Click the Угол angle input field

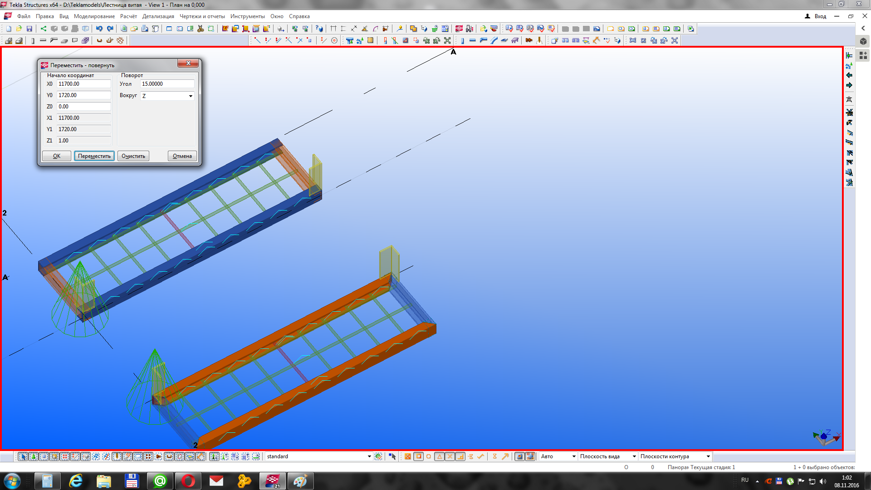click(167, 84)
